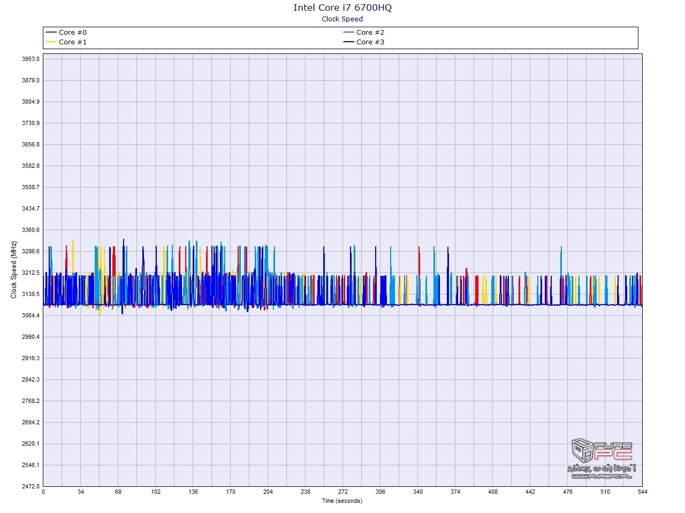
Task: Click the 2768.2 y-axis value
Action: [31, 401]
